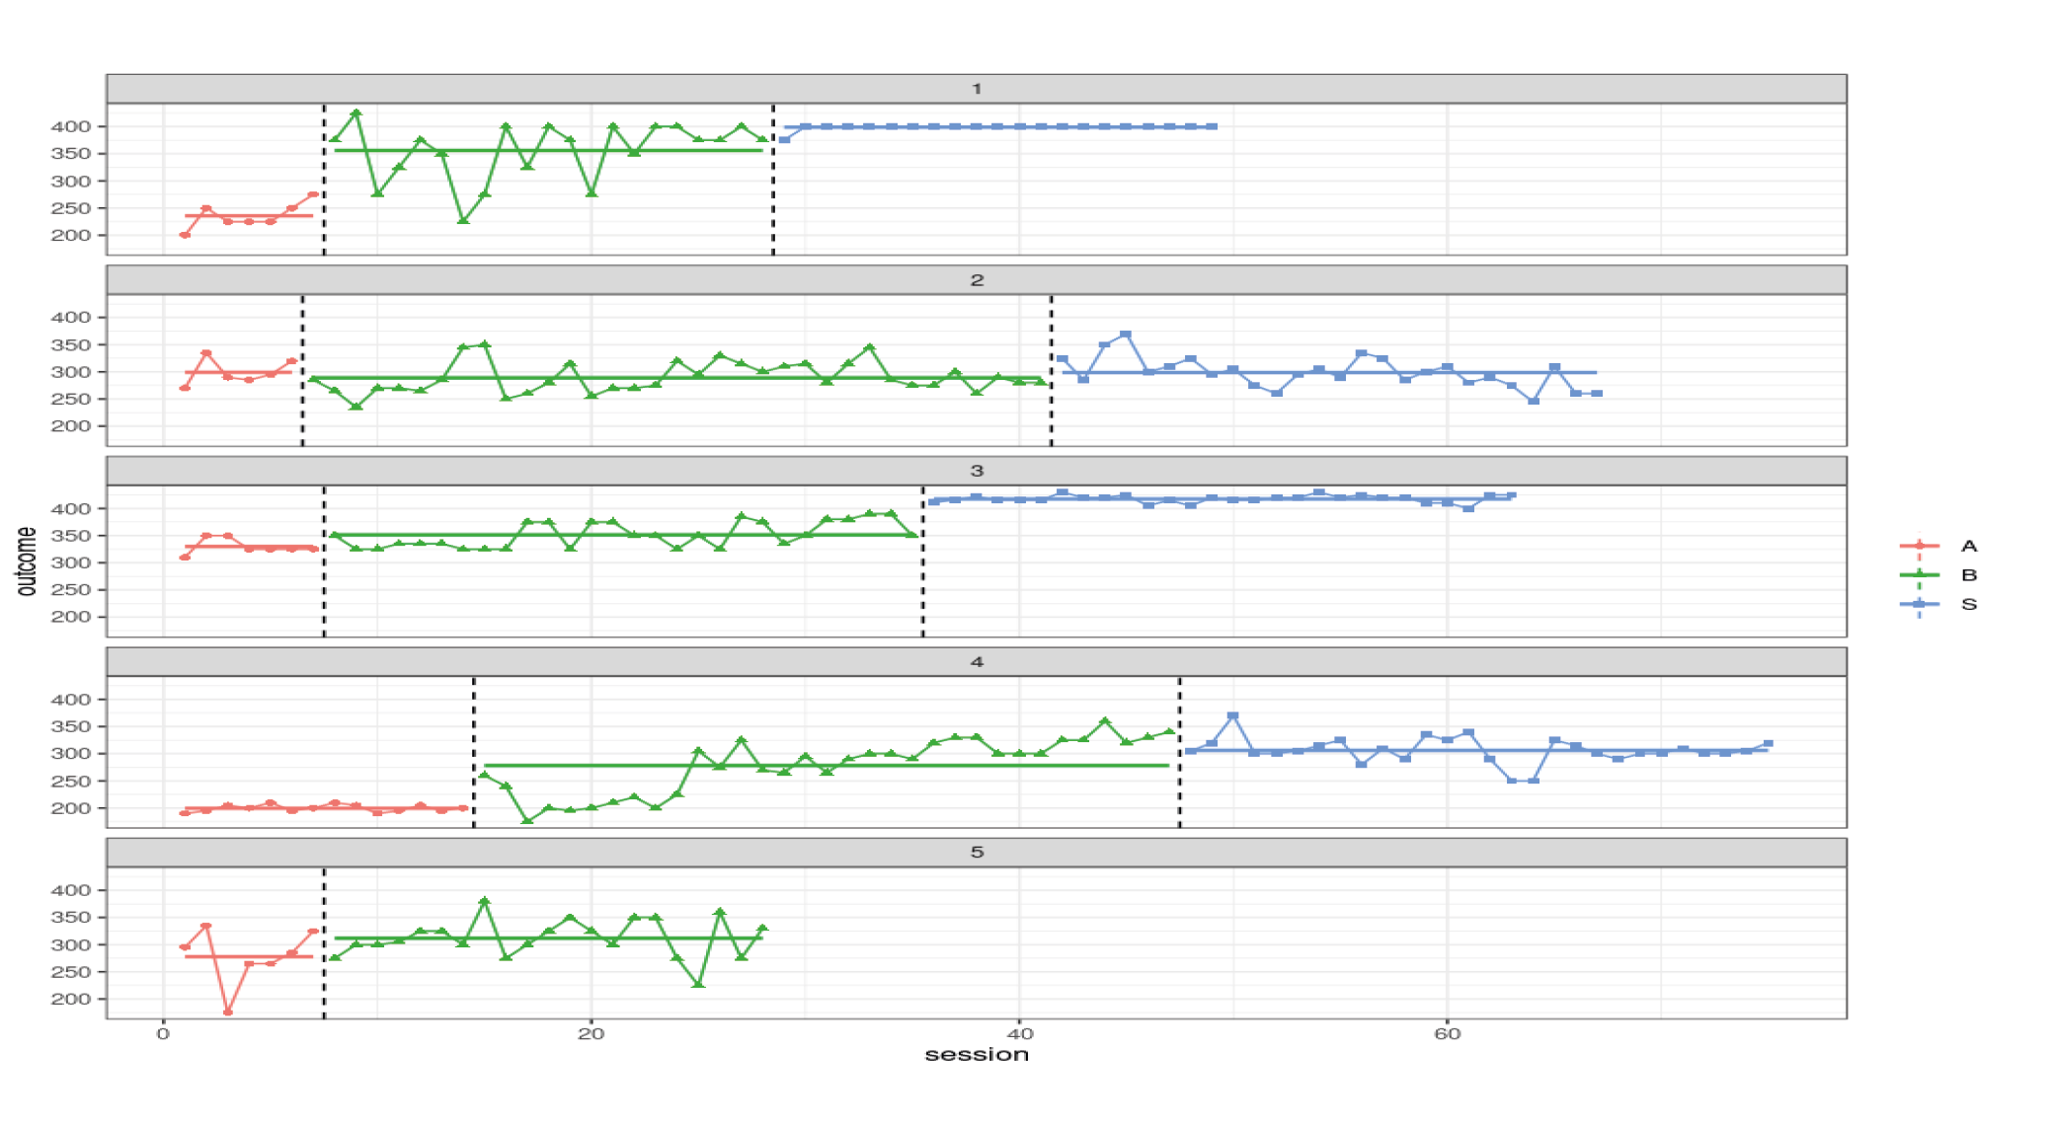Click the "200" y-axis label in panel 4

pos(71,808)
